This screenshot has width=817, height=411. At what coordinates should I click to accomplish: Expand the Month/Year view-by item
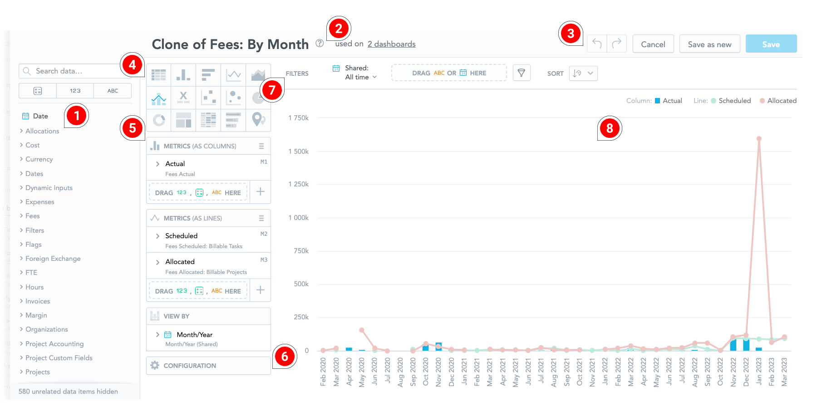click(x=157, y=335)
